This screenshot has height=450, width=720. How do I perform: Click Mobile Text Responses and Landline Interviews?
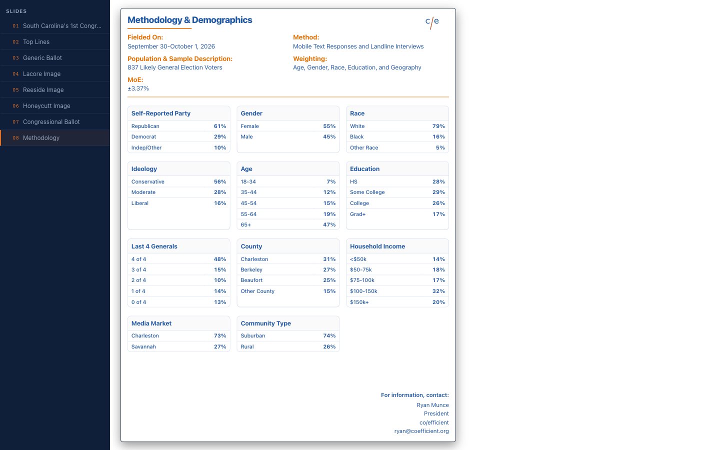[358, 46]
